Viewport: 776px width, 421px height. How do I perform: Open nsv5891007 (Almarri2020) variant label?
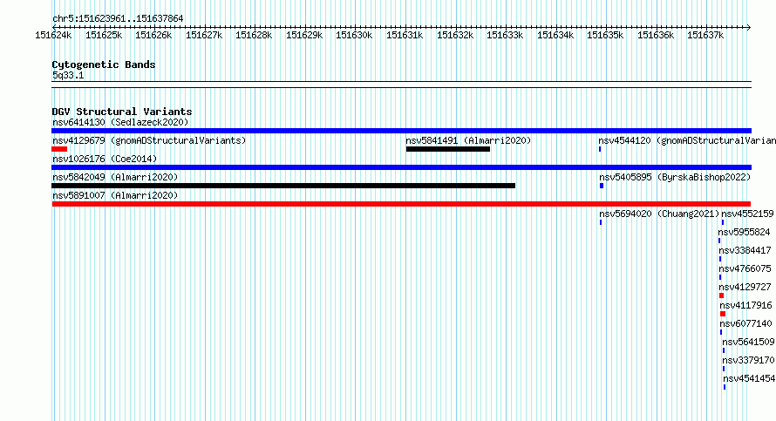pos(115,195)
